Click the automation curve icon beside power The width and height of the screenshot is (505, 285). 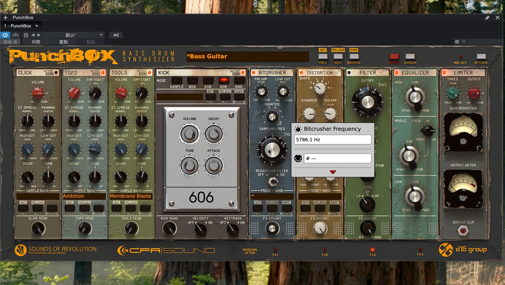click(16, 35)
